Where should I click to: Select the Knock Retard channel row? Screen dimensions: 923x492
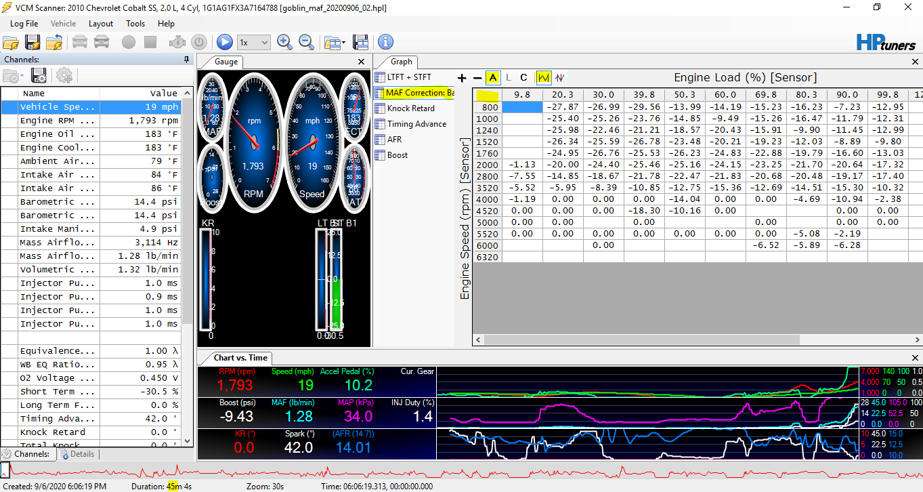coord(91,432)
